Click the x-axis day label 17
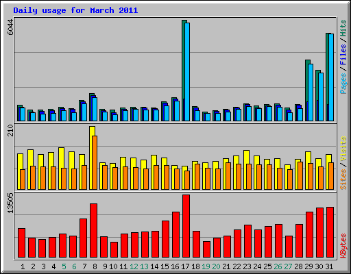The width and height of the screenshot is (351, 274). click(185, 266)
